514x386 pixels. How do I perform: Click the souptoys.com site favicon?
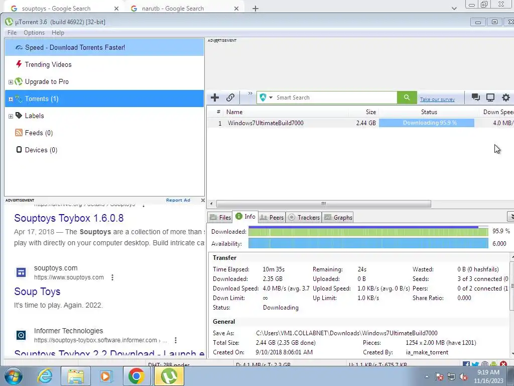pos(21,272)
